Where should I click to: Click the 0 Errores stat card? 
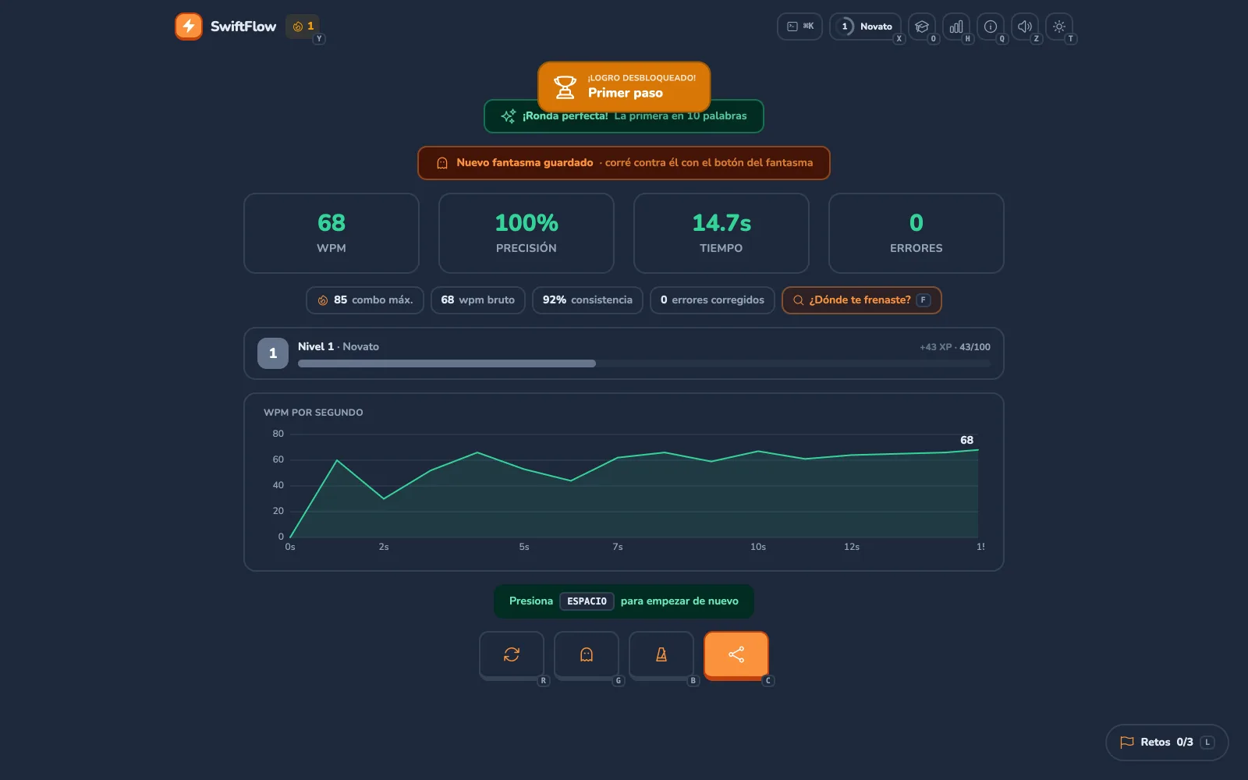pyautogui.click(x=916, y=233)
